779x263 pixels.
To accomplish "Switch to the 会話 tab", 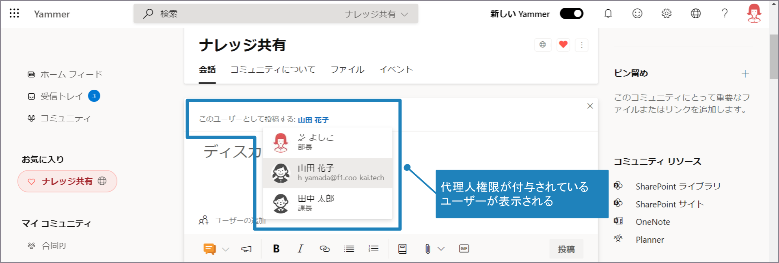I will coord(207,69).
